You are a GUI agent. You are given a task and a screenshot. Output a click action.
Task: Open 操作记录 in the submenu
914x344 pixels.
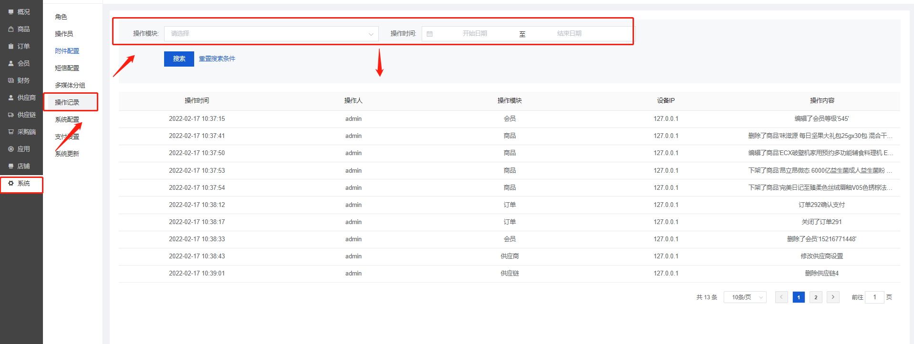(67, 102)
